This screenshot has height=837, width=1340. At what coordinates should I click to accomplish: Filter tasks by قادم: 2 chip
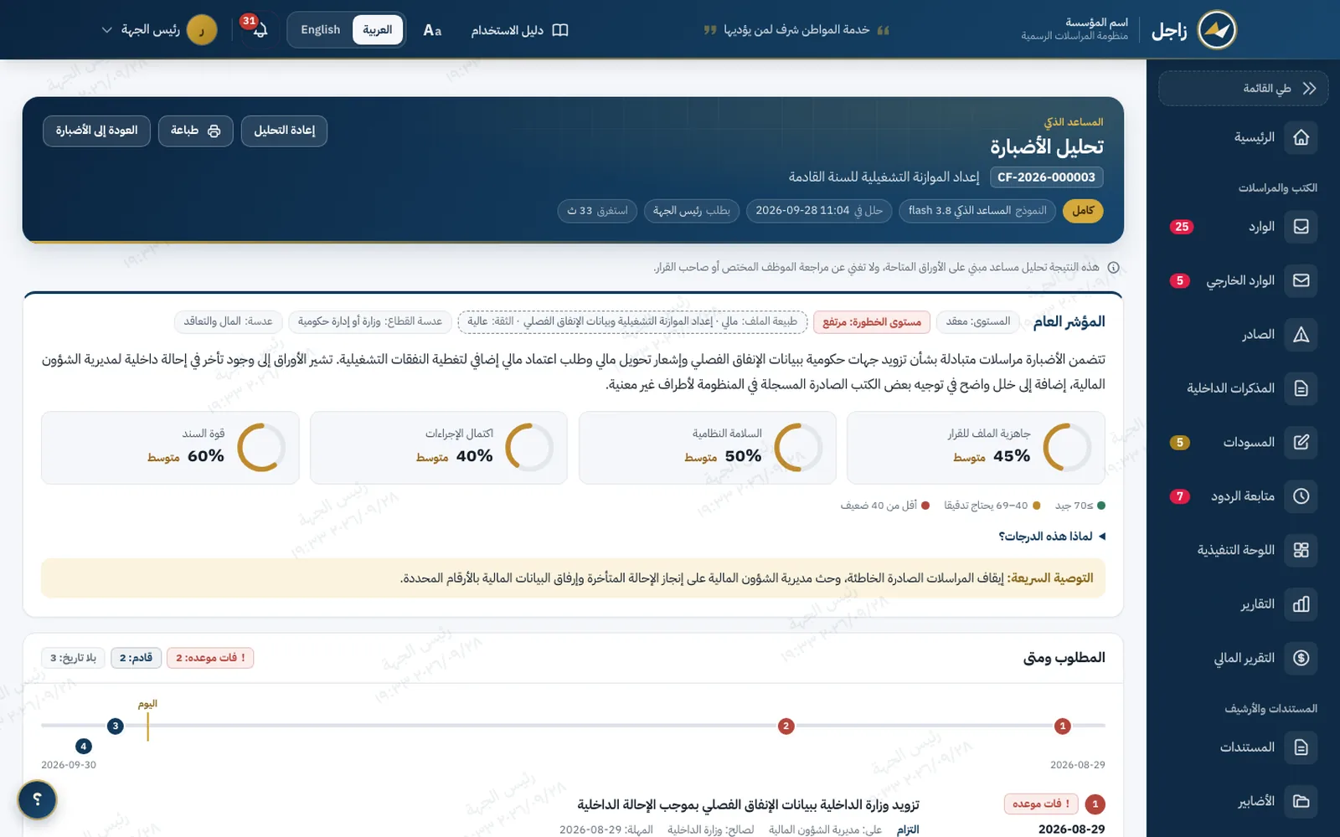coord(136,658)
